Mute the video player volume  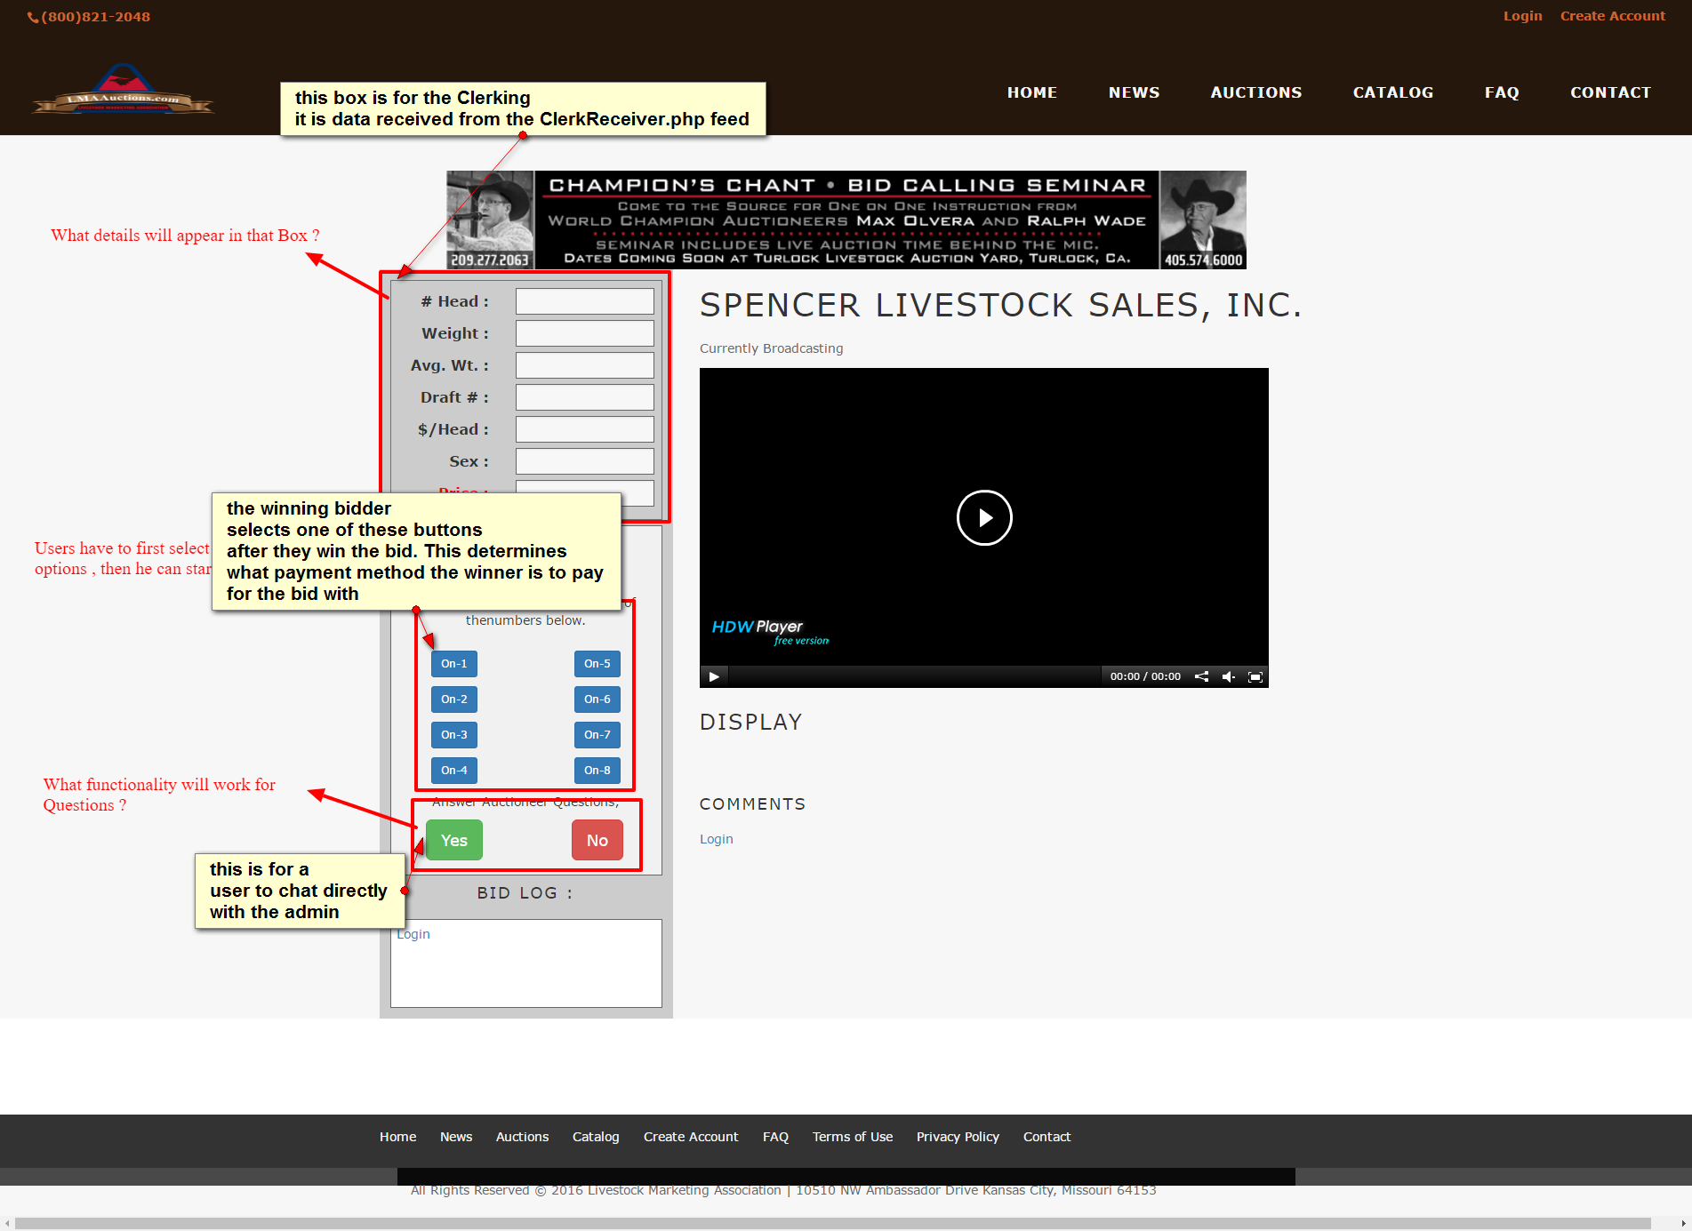pyautogui.click(x=1228, y=676)
